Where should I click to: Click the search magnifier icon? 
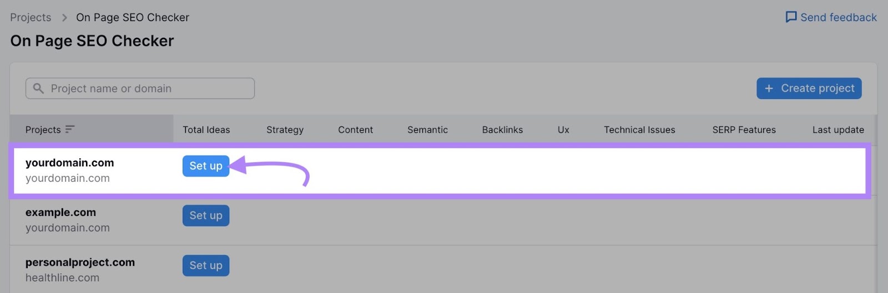point(38,89)
